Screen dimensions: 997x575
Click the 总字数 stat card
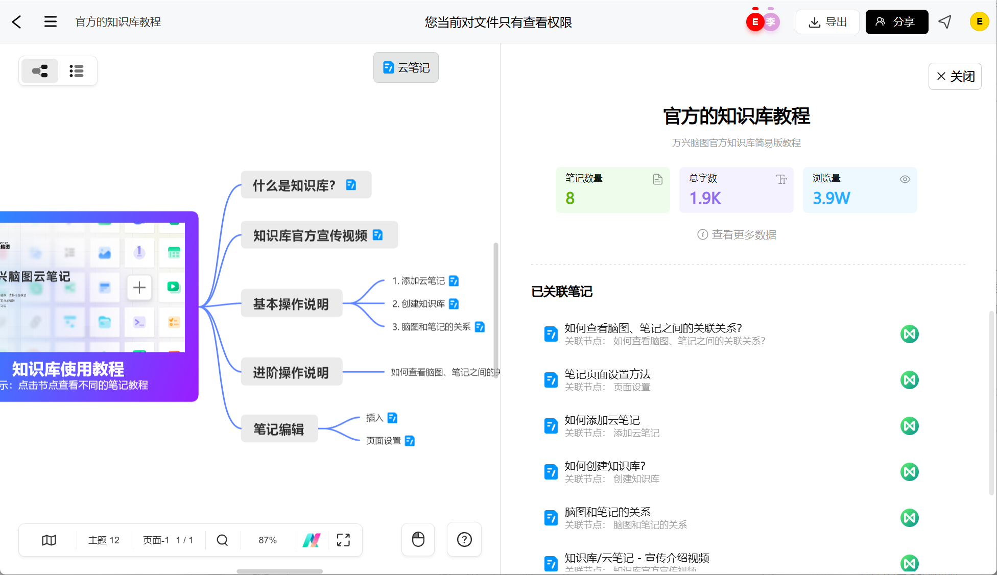point(736,190)
